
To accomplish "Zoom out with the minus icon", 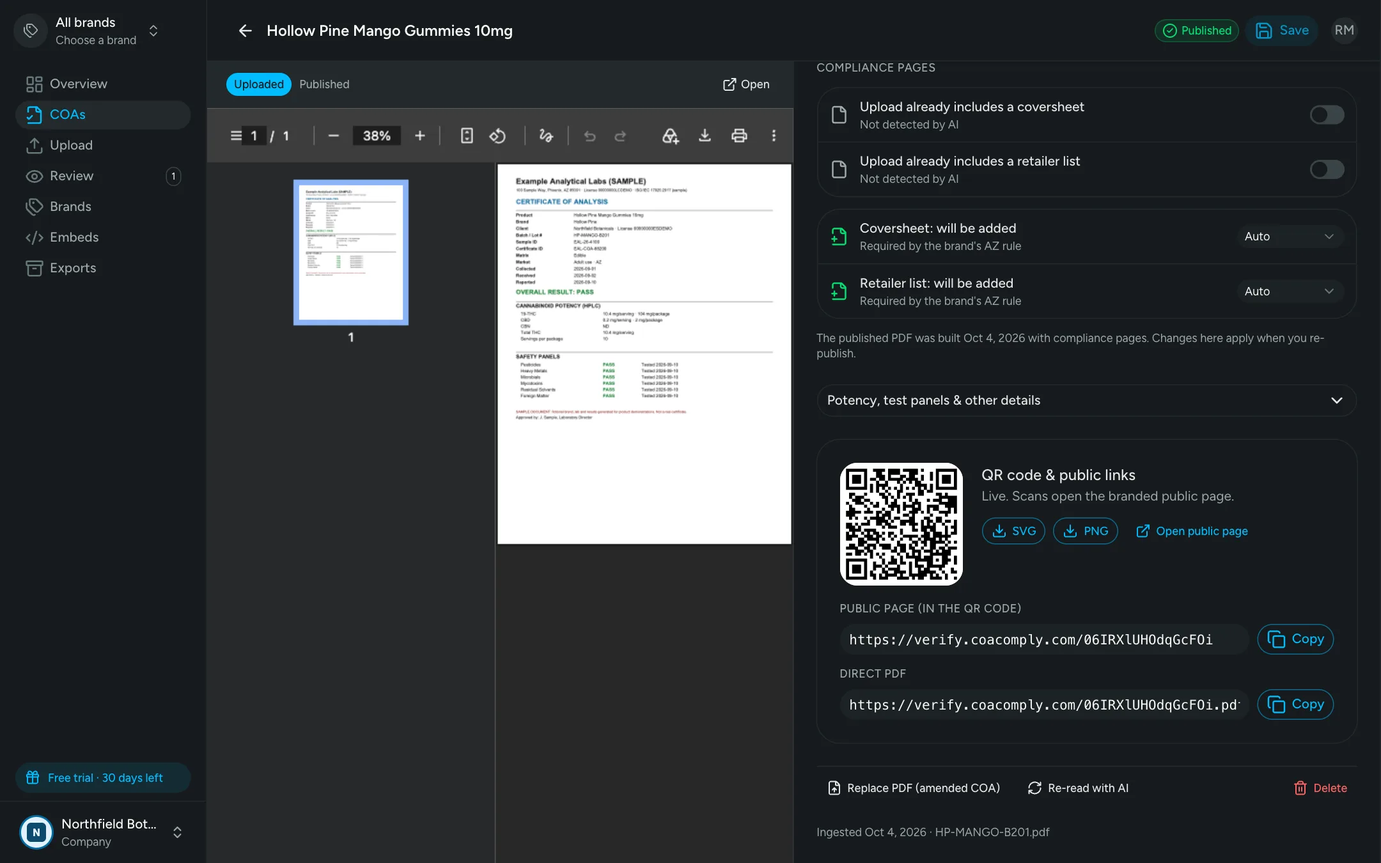I will click(333, 136).
